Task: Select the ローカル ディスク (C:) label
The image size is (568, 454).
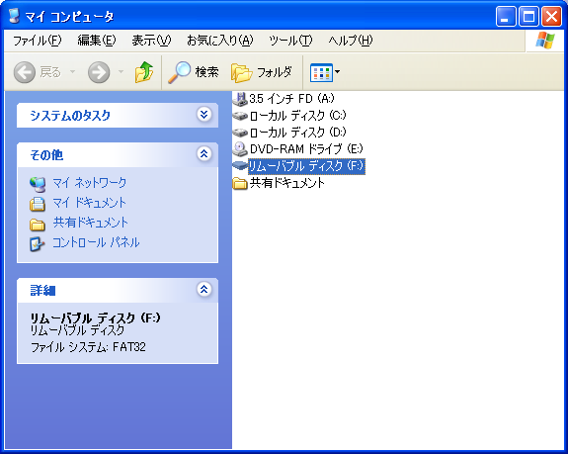Action: [297, 116]
